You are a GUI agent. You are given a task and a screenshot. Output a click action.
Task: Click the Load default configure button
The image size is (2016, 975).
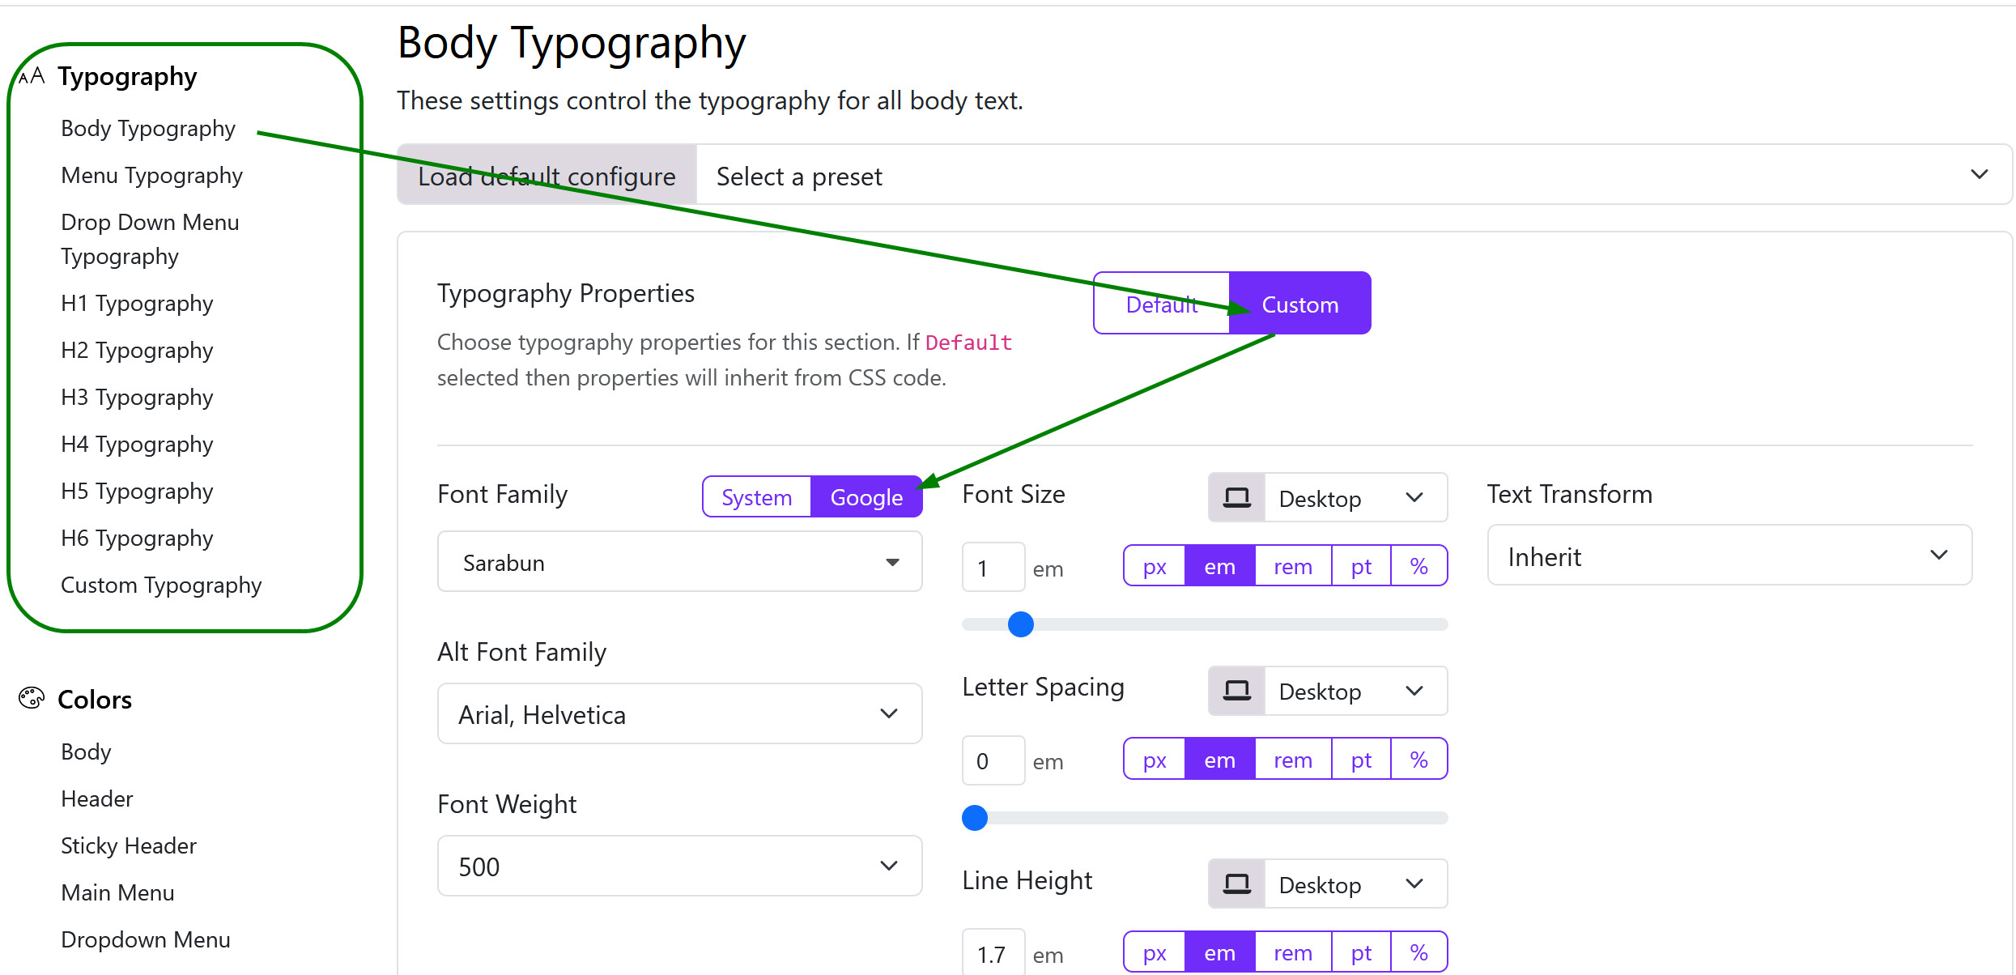[x=547, y=176]
